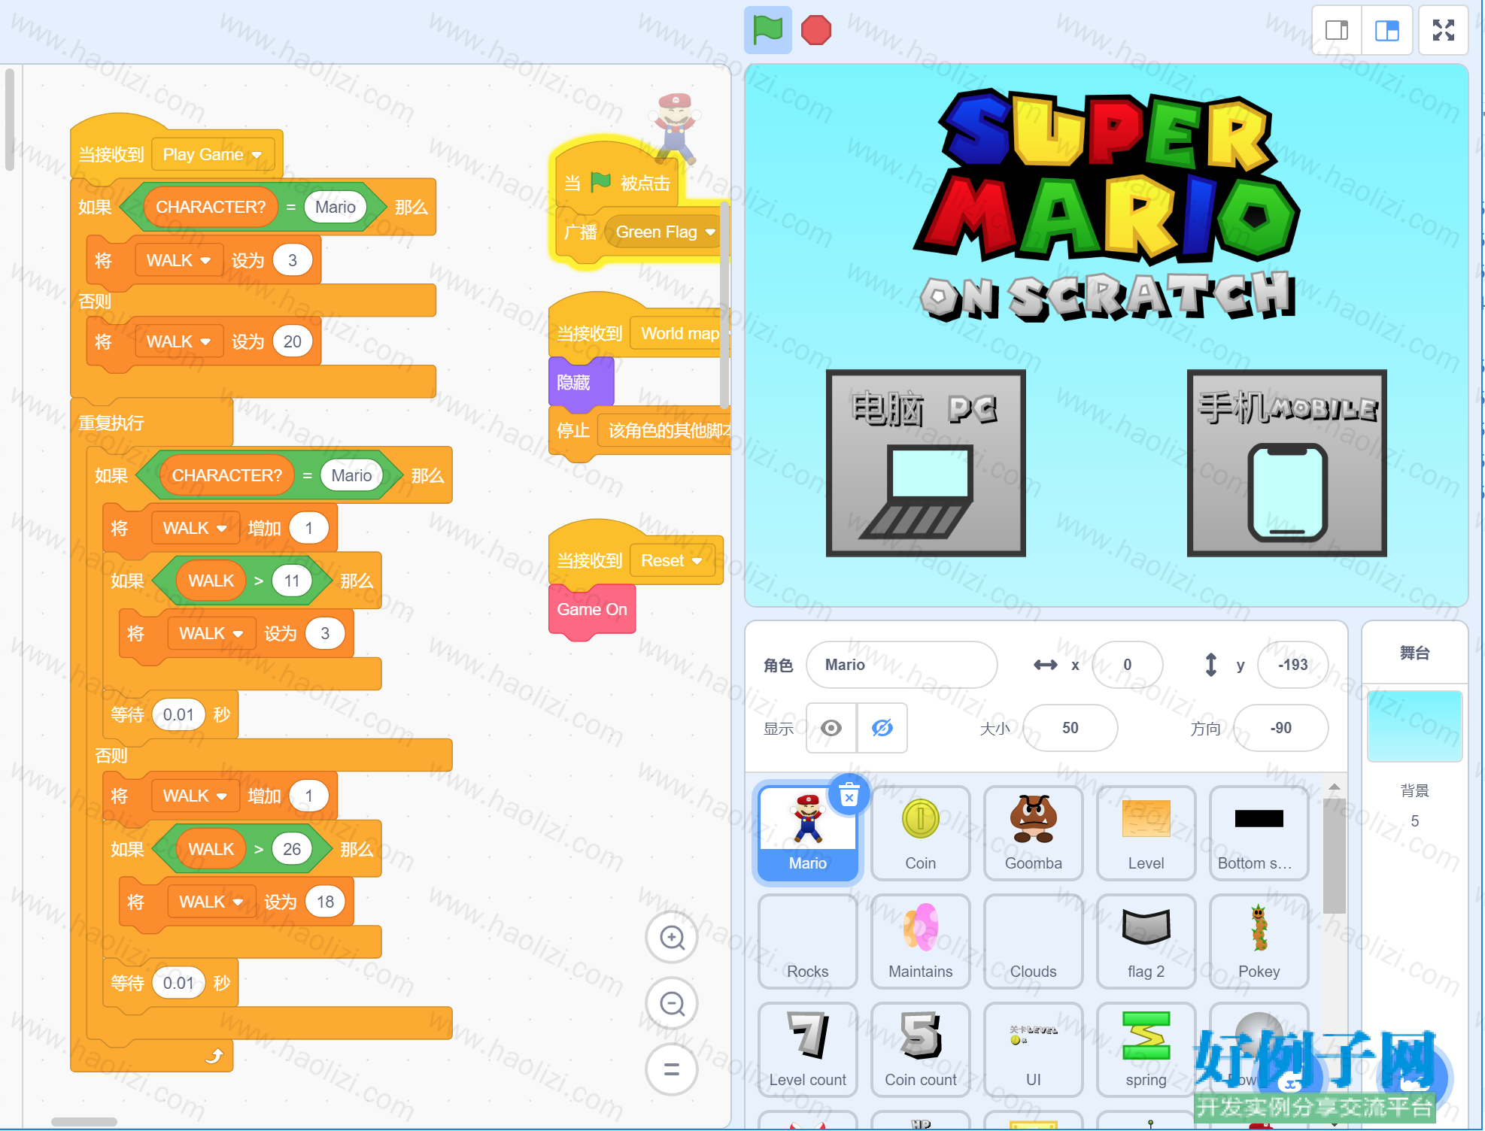Choose the Mobile phone option on stage
This screenshot has width=1485, height=1131.
click(x=1286, y=463)
